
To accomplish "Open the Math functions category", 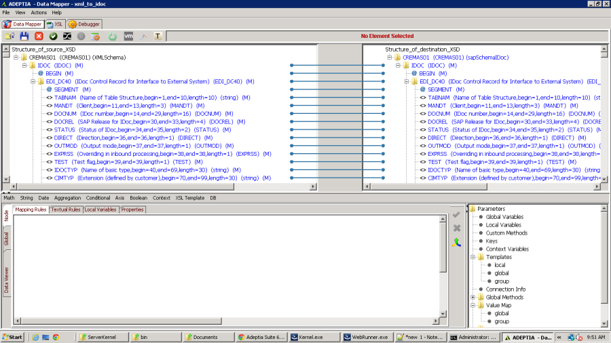I will (x=9, y=198).
